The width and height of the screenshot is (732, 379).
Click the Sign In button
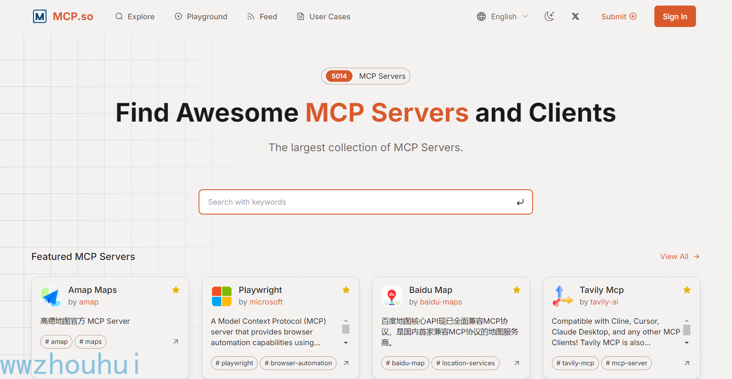[x=675, y=16]
